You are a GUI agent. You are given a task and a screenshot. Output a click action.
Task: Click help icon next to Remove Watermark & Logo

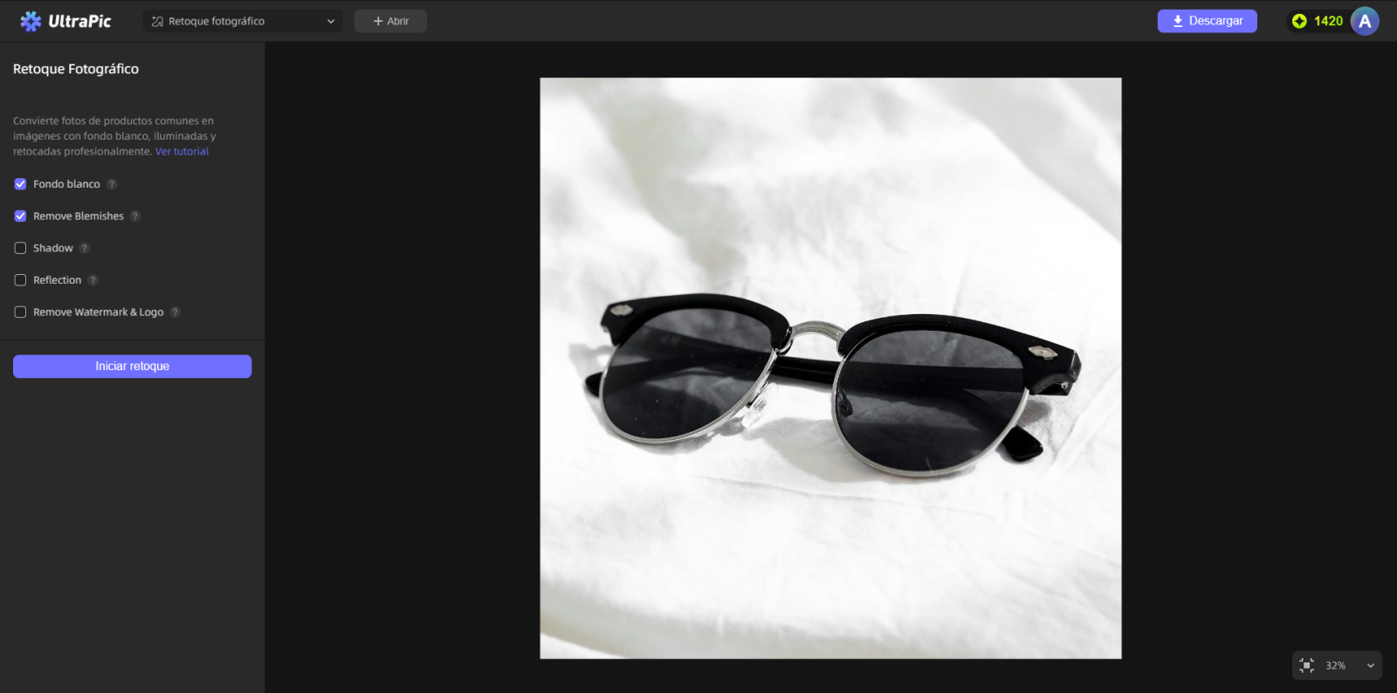coord(175,312)
